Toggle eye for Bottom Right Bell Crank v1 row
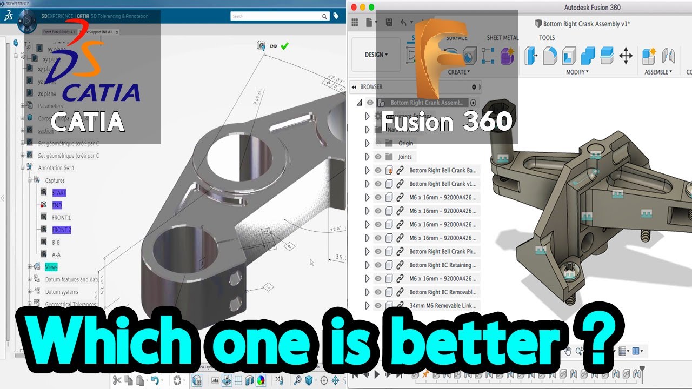692x389 pixels. [378, 184]
